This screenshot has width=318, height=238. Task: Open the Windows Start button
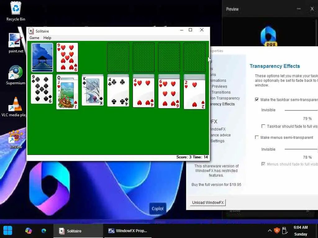(x=8, y=231)
